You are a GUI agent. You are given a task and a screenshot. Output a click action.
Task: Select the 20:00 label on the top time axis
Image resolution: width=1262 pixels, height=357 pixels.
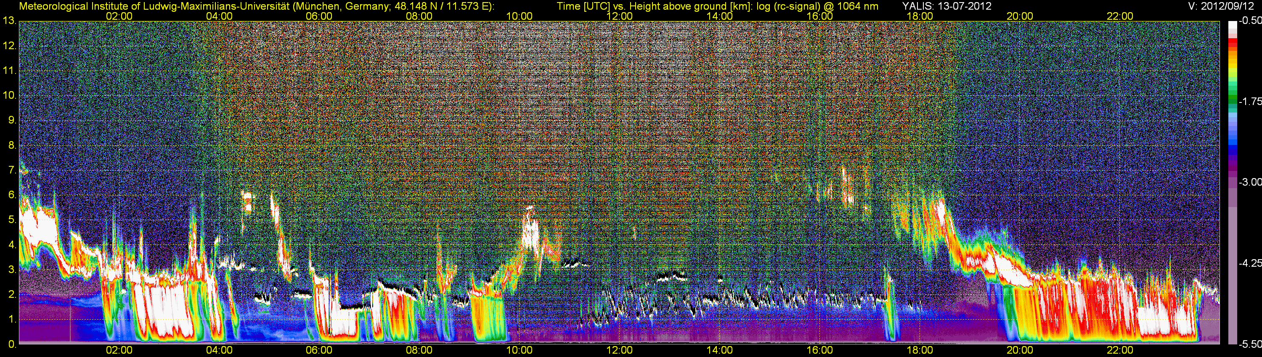click(x=1020, y=16)
